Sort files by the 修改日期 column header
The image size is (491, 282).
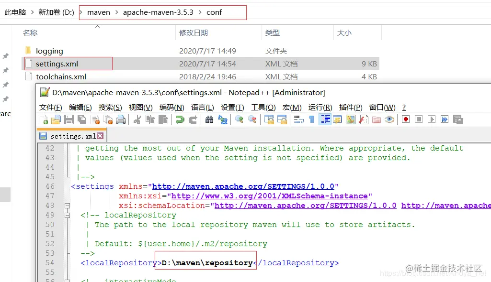pos(194,33)
